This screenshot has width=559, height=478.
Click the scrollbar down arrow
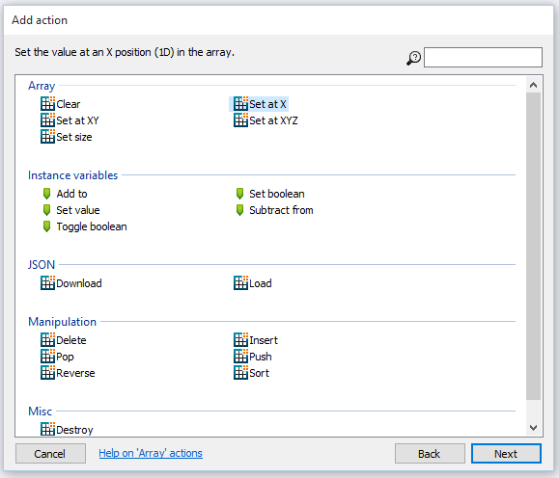533,428
